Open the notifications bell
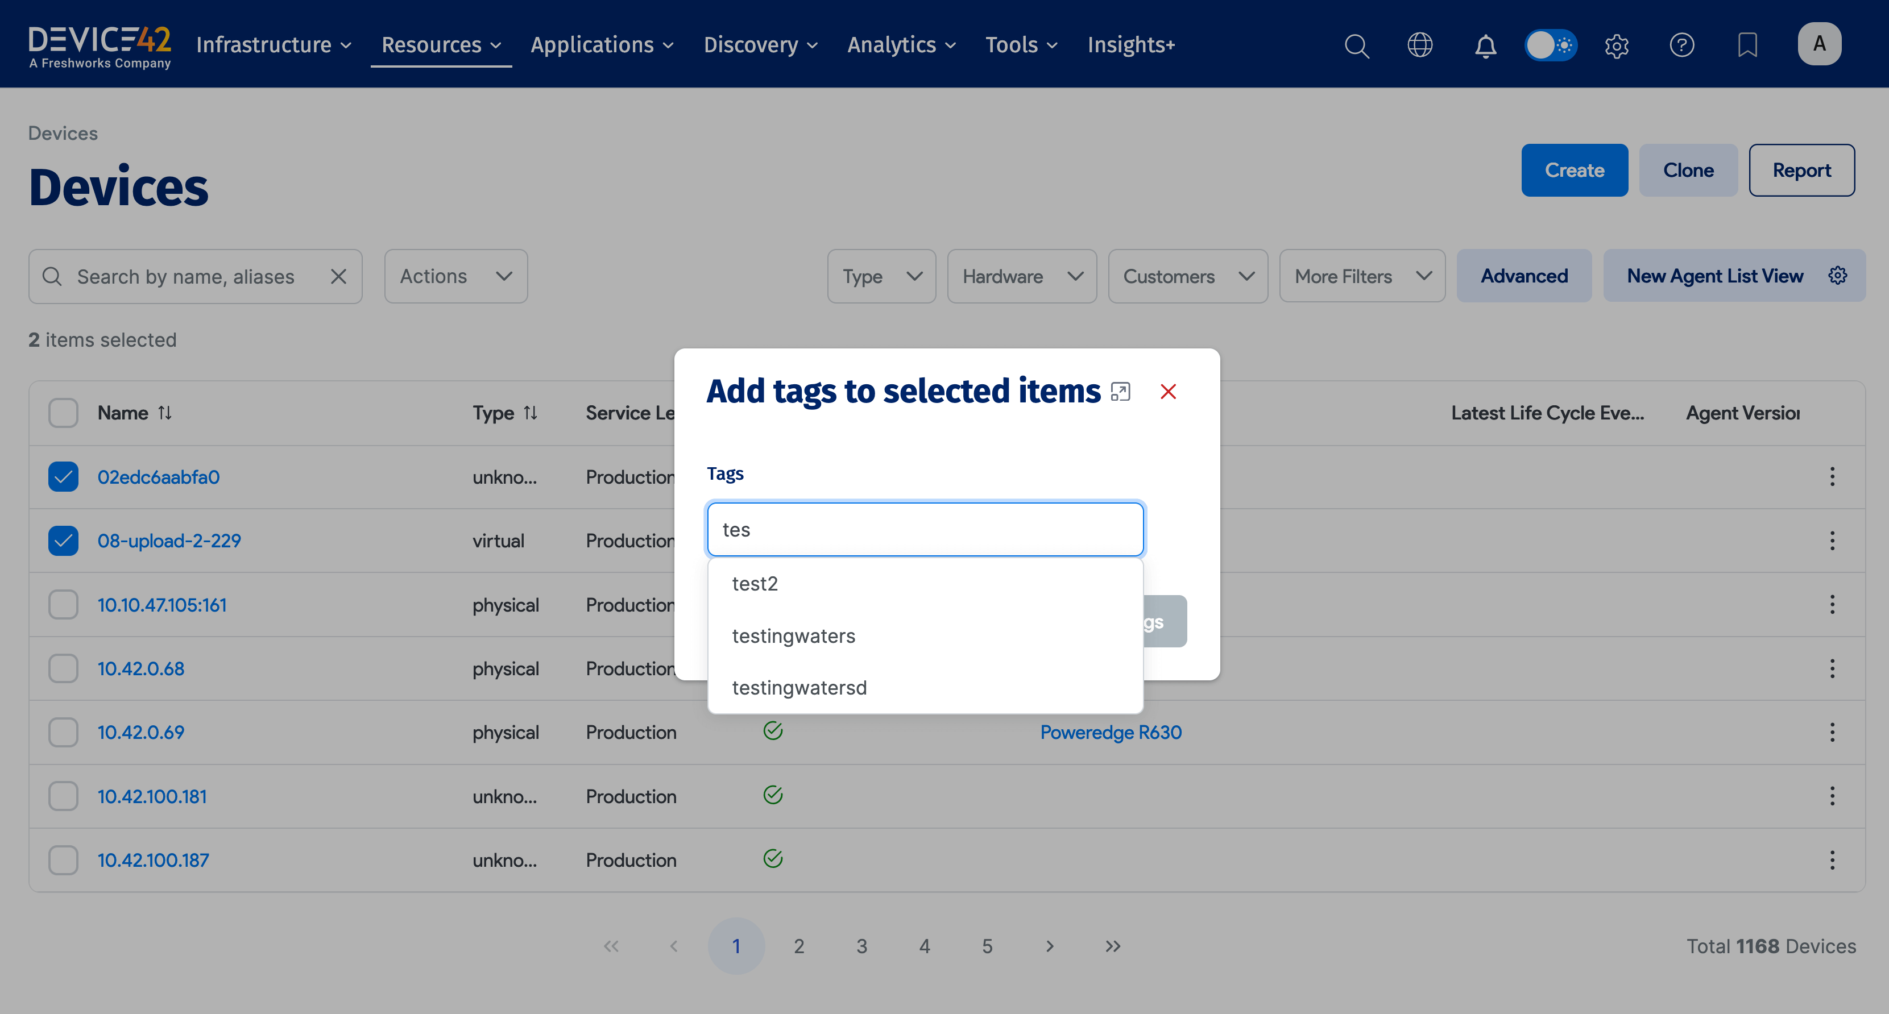This screenshot has height=1014, width=1889. [x=1485, y=45]
